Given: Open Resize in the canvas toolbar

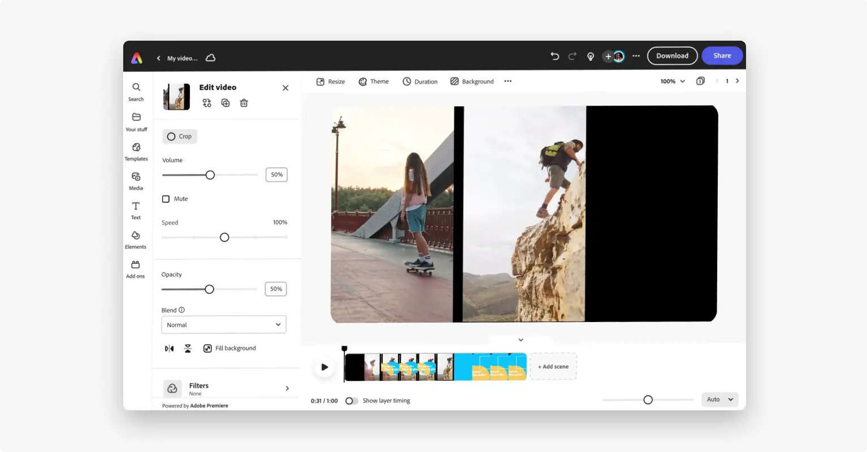Looking at the screenshot, I should coord(331,81).
